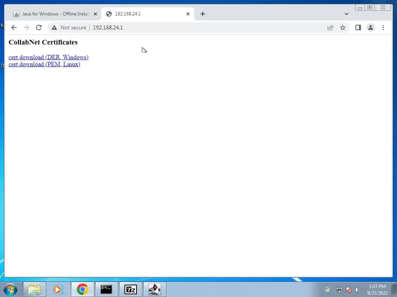Close the Java for Windows tab
Screen dimensions: 397x297
(95, 14)
